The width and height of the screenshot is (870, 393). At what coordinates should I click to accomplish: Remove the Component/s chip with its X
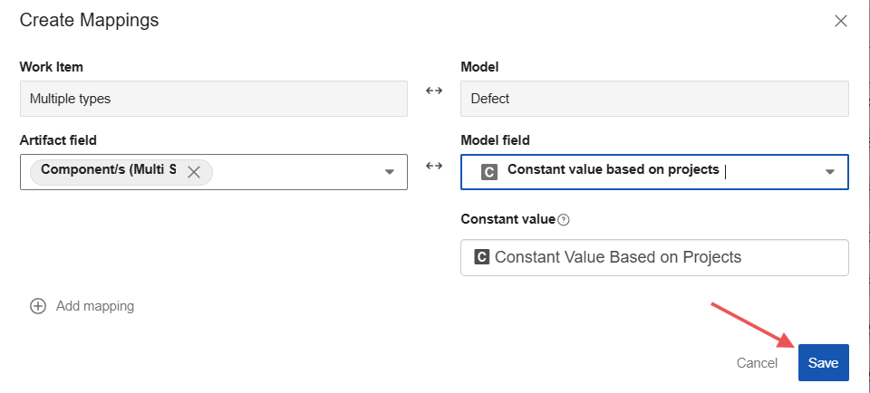193,172
